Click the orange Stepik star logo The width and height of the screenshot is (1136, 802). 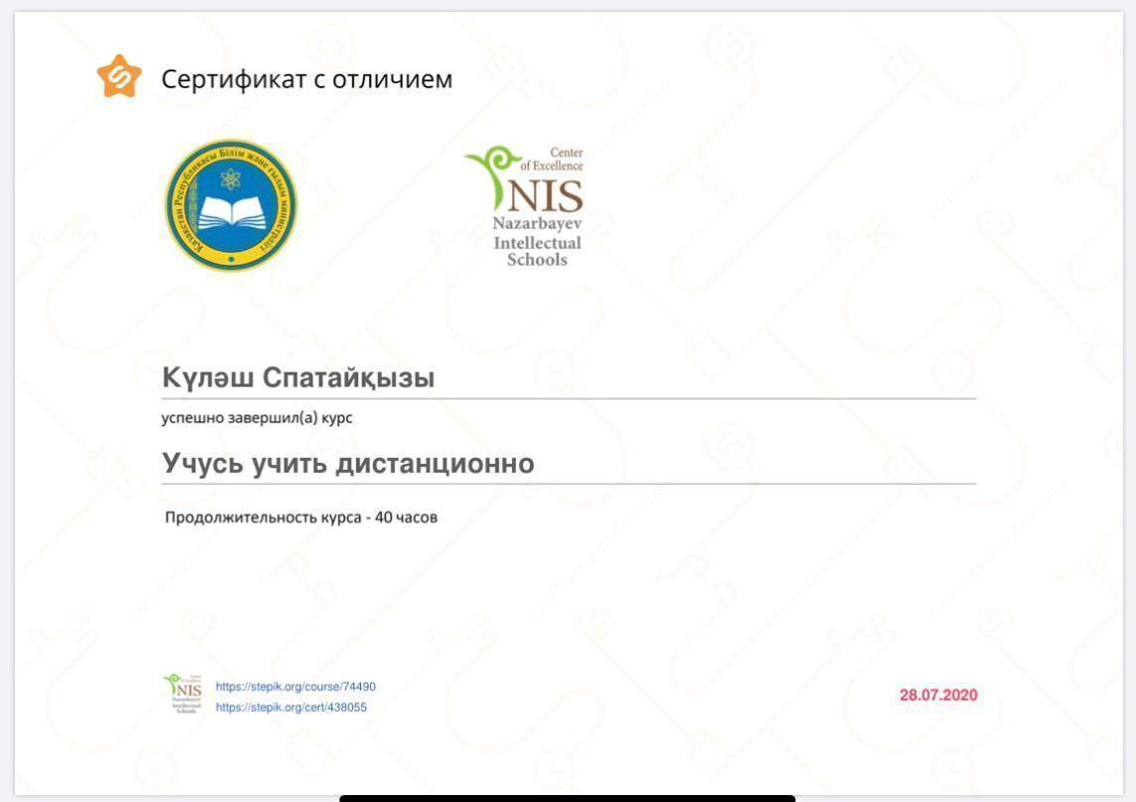(119, 77)
